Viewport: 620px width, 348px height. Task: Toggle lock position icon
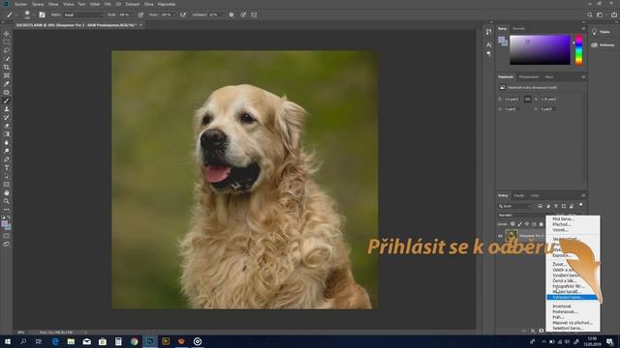pyautogui.click(x=527, y=224)
